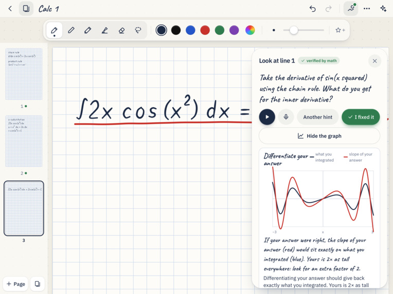Open the rainbow custom color picker
This screenshot has width=393, height=294.
point(250,30)
